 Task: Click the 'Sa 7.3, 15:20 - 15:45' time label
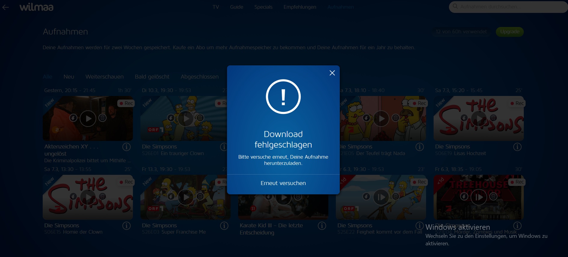point(459,90)
